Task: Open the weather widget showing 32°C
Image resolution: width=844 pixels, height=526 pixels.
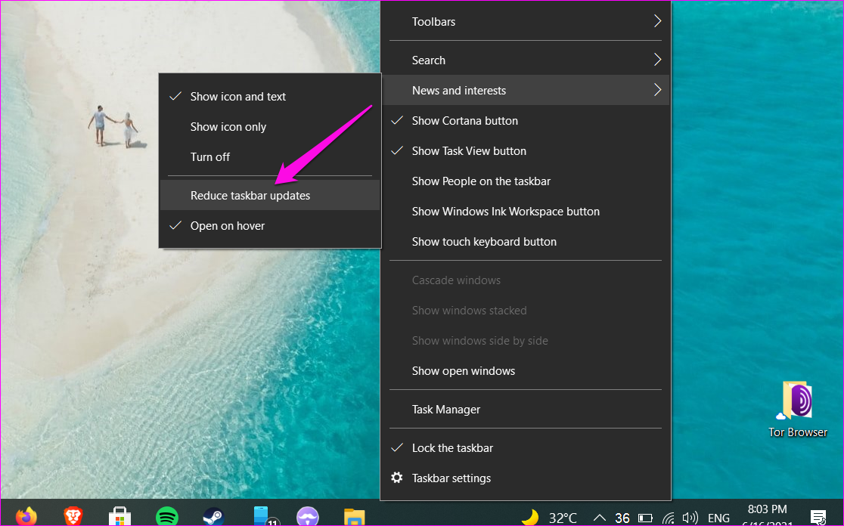Action: (x=550, y=518)
